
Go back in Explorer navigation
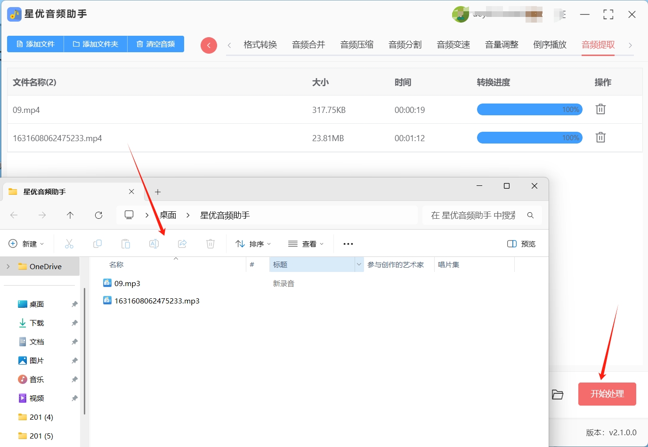[14, 215]
